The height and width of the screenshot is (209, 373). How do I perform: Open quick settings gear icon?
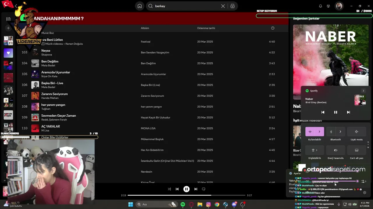pos(365,192)
